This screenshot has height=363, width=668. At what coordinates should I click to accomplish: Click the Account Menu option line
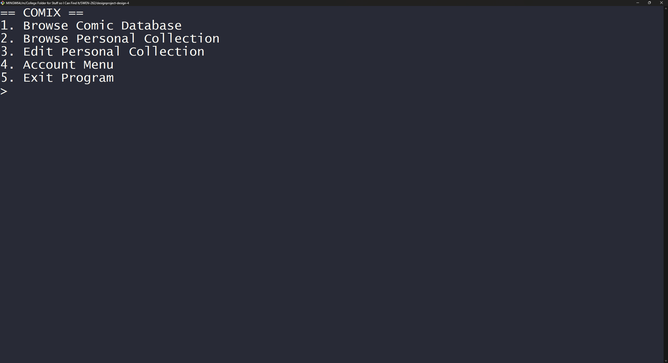57,65
